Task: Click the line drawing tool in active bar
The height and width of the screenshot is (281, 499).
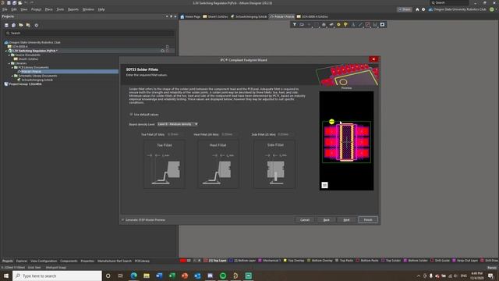Action: [360, 24]
